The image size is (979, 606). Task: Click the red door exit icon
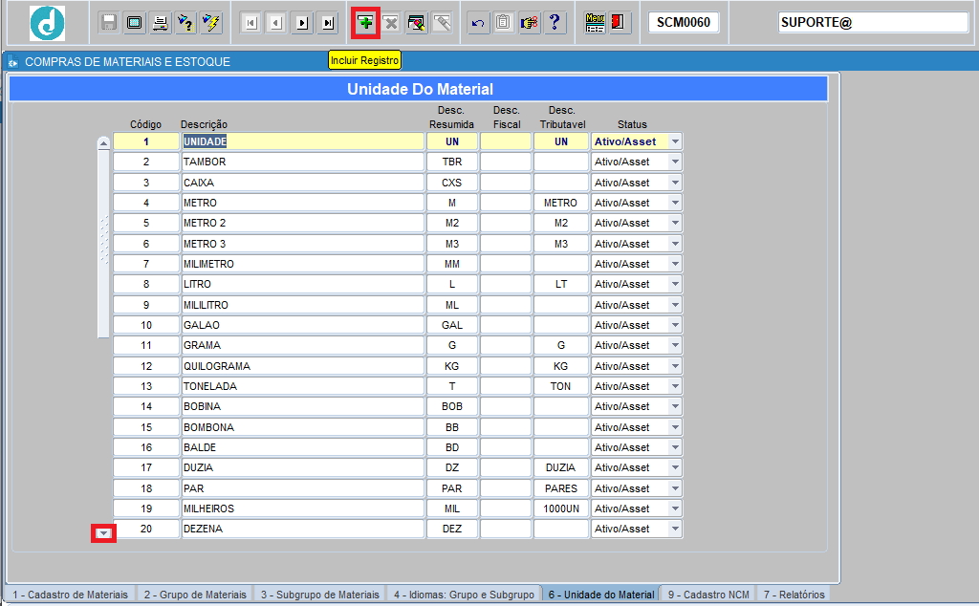(x=619, y=23)
